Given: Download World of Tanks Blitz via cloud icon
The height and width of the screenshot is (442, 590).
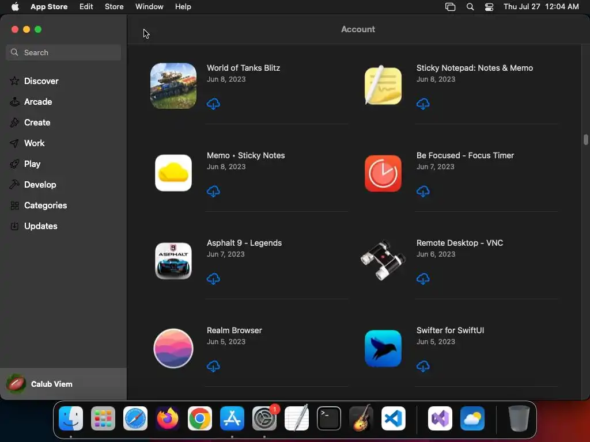Looking at the screenshot, I should [x=213, y=104].
